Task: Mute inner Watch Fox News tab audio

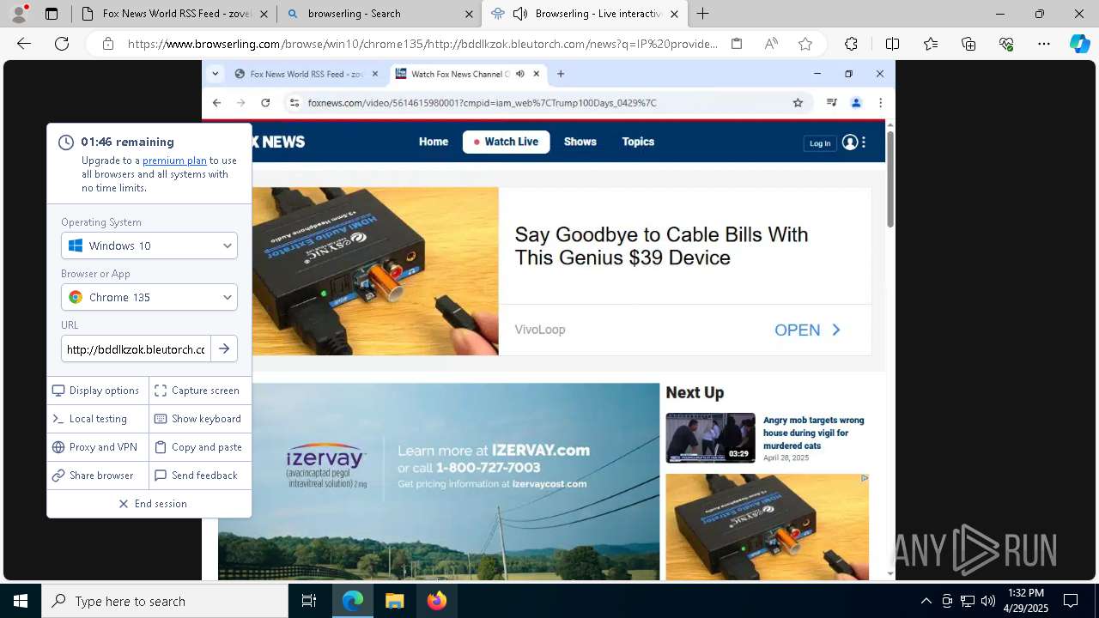Action: (519, 74)
